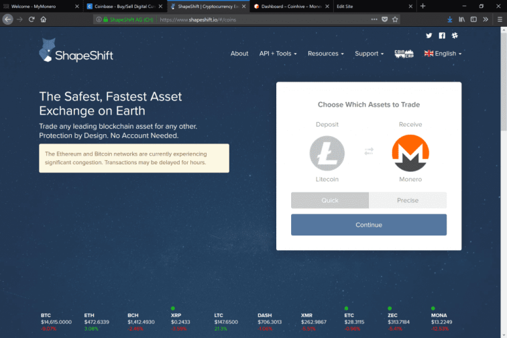
Task: Click the ETH price ticker
Action: pyautogui.click(x=97, y=322)
